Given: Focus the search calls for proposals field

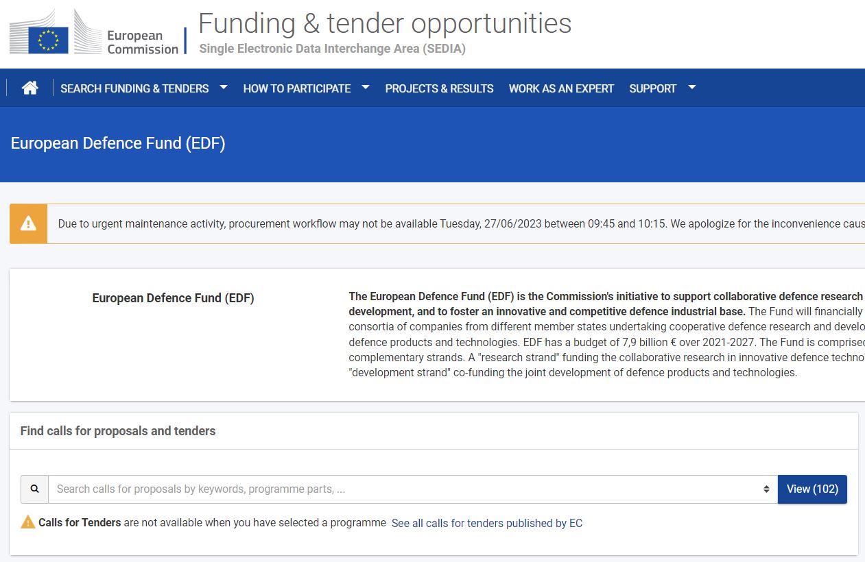Looking at the screenshot, I should click(413, 489).
